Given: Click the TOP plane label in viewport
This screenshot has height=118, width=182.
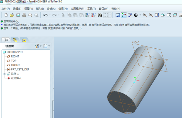Looking at the screenshot, I should [x=166, y=60].
